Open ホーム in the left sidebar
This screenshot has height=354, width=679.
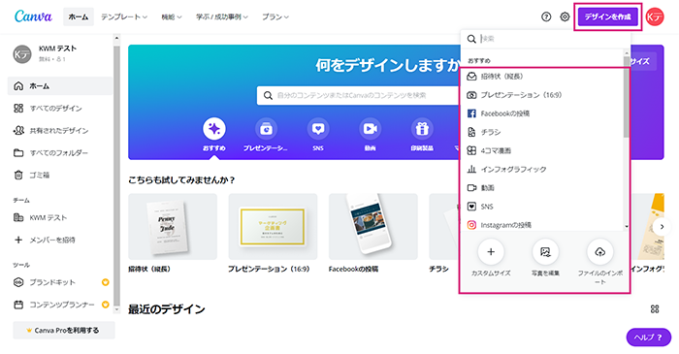pyautogui.click(x=60, y=86)
